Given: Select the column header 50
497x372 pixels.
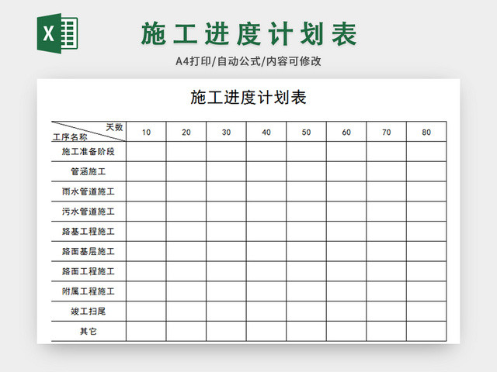Looking at the screenshot, I should click(306, 133).
